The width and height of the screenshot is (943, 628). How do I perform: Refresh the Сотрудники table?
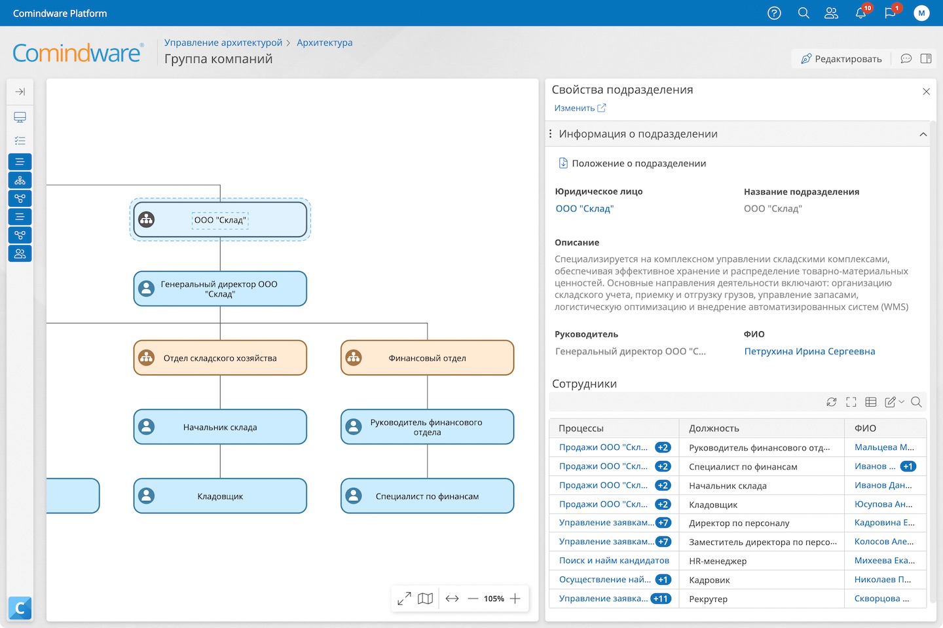pyautogui.click(x=832, y=402)
